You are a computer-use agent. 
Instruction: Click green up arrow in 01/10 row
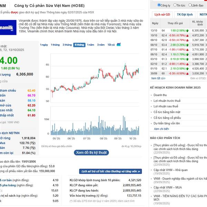click(x=188, y=69)
